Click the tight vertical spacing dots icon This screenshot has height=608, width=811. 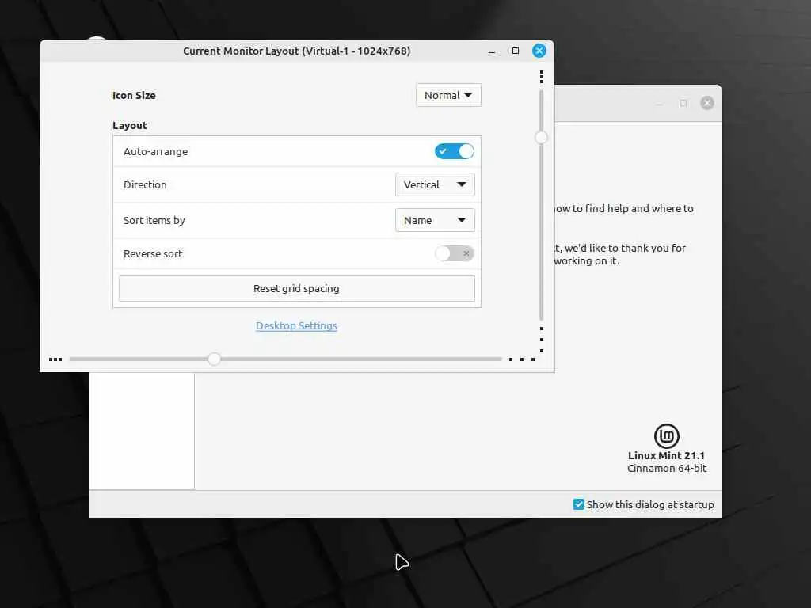[542, 77]
